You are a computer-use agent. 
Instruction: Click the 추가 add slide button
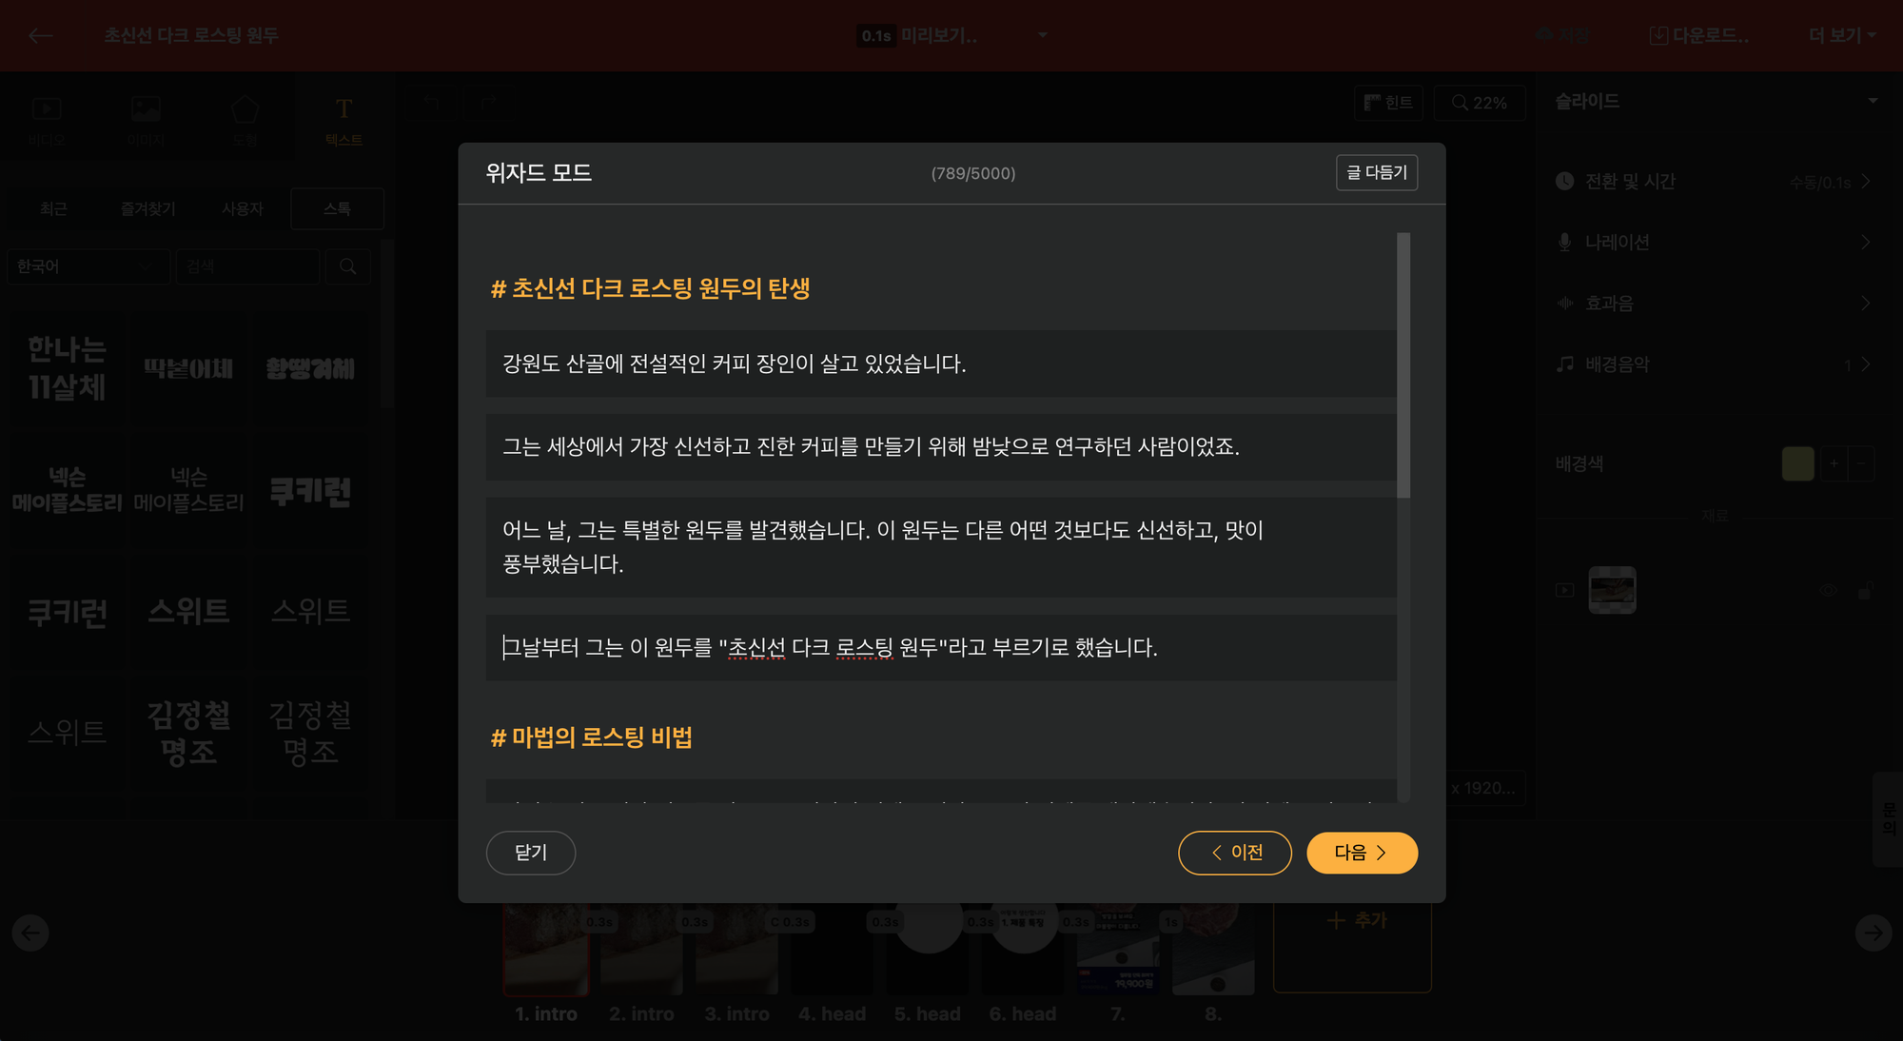(x=1353, y=921)
